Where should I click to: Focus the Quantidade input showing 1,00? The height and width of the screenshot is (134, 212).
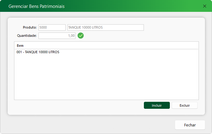coord(57,36)
